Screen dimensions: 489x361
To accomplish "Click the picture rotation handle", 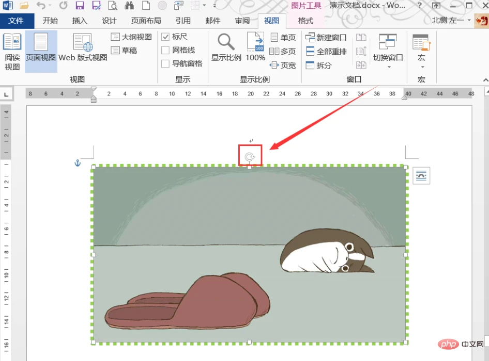I will coord(250,157).
